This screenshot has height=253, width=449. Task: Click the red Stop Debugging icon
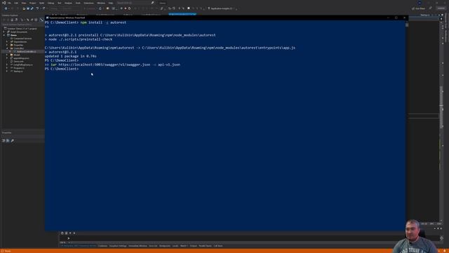coord(126,8)
